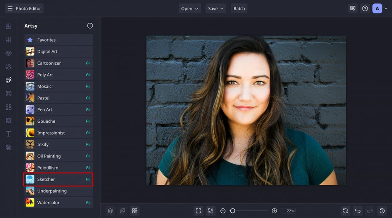Open the Graphics shapes sidebar icon
Screen dimensions: 392x218
click(8, 107)
